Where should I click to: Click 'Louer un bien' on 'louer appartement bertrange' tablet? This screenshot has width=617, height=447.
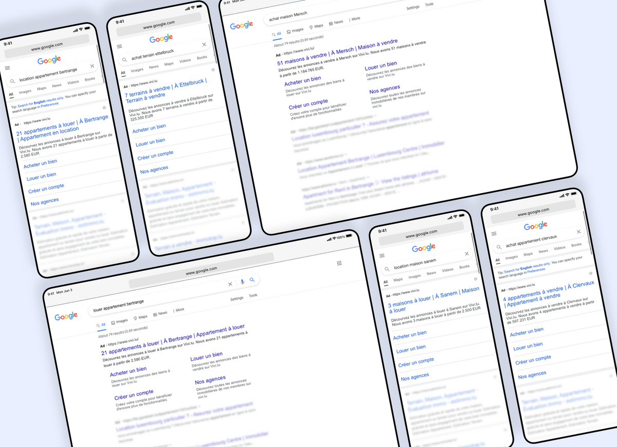pyautogui.click(x=207, y=356)
